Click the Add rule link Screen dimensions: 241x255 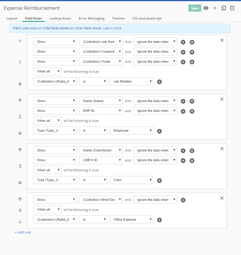pos(23,232)
